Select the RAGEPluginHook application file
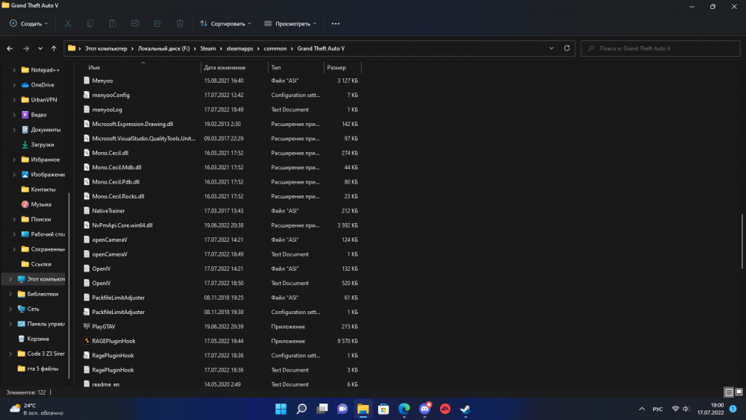This screenshot has width=746, height=420. pos(113,341)
